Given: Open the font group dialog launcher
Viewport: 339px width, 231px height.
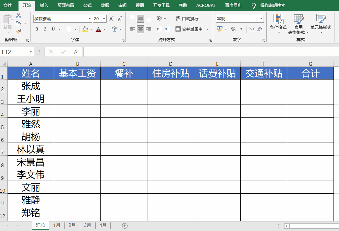Looking at the screenshot, I should coord(123,40).
